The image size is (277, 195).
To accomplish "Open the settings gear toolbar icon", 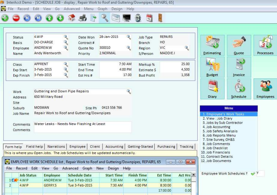I will (x=138, y=18).
